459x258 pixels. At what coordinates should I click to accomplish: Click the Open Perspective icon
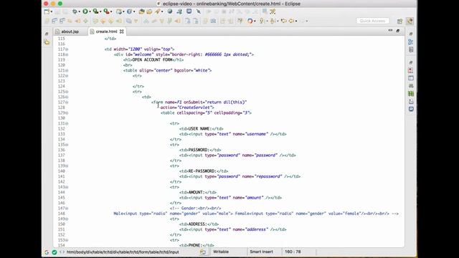point(400,21)
